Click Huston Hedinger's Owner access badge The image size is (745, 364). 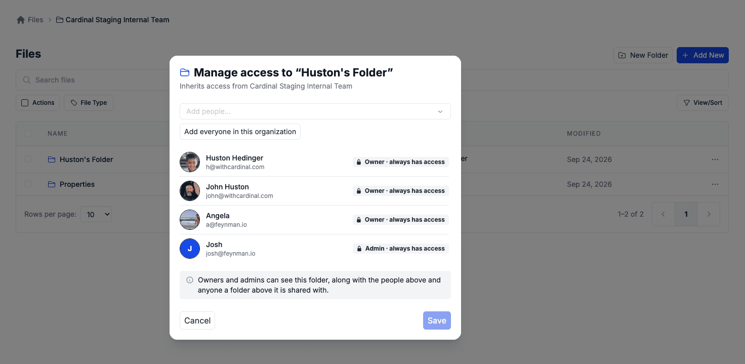tap(400, 162)
